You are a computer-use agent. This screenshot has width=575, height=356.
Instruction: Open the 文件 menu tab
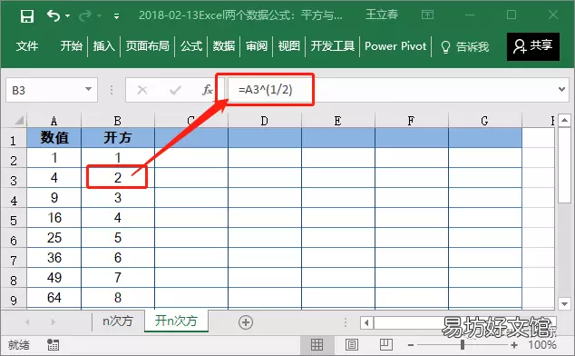click(x=27, y=46)
